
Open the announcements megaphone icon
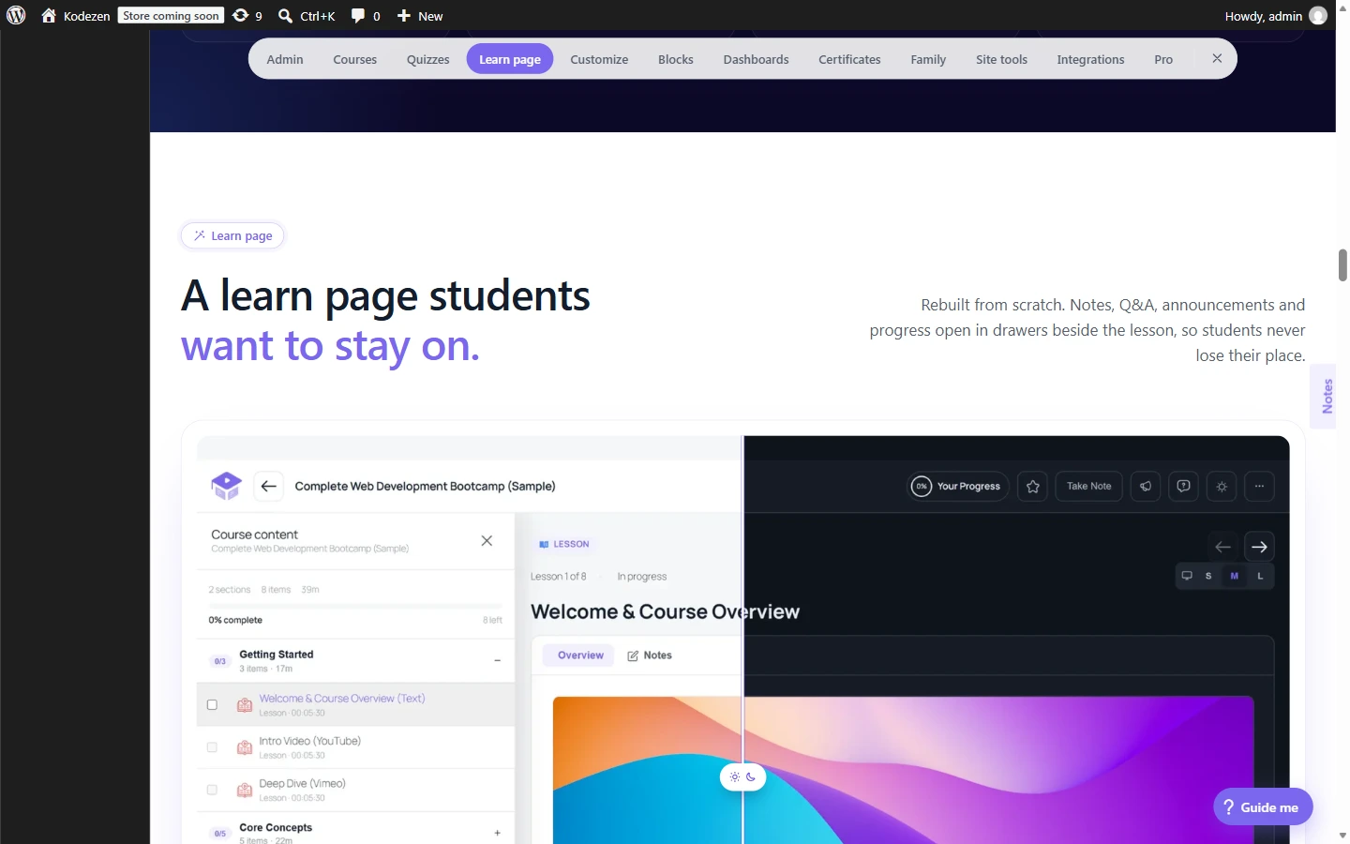[1146, 486]
